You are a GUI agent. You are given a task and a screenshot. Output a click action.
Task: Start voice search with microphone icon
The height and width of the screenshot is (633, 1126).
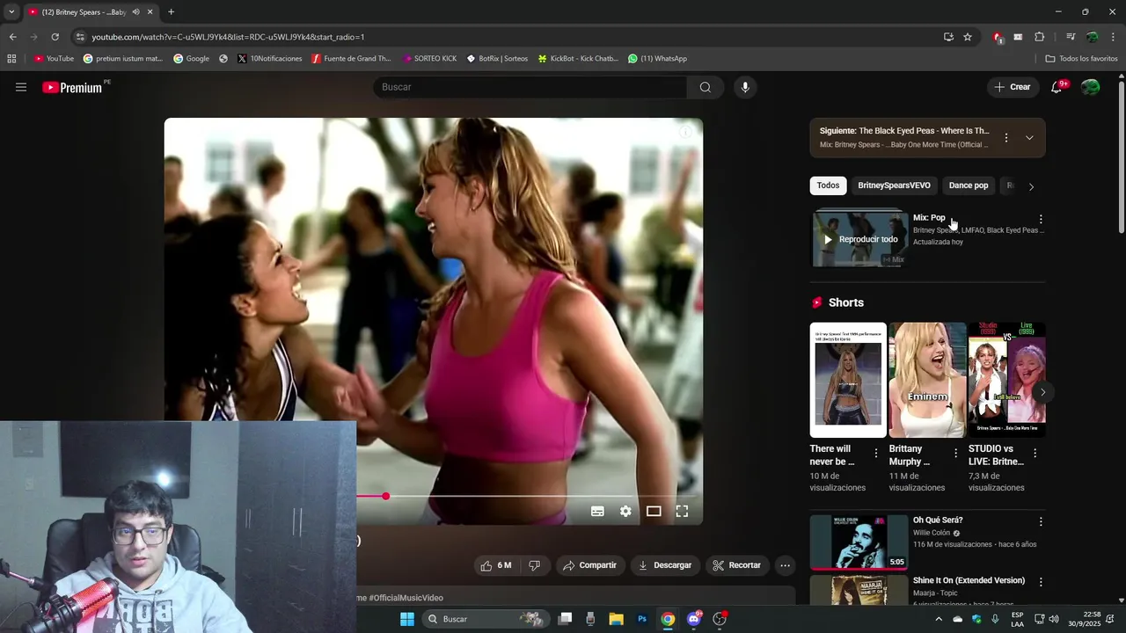click(745, 87)
